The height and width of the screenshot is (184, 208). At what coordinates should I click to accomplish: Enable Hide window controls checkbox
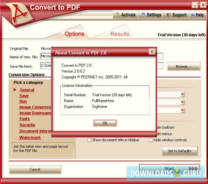coord(151,140)
